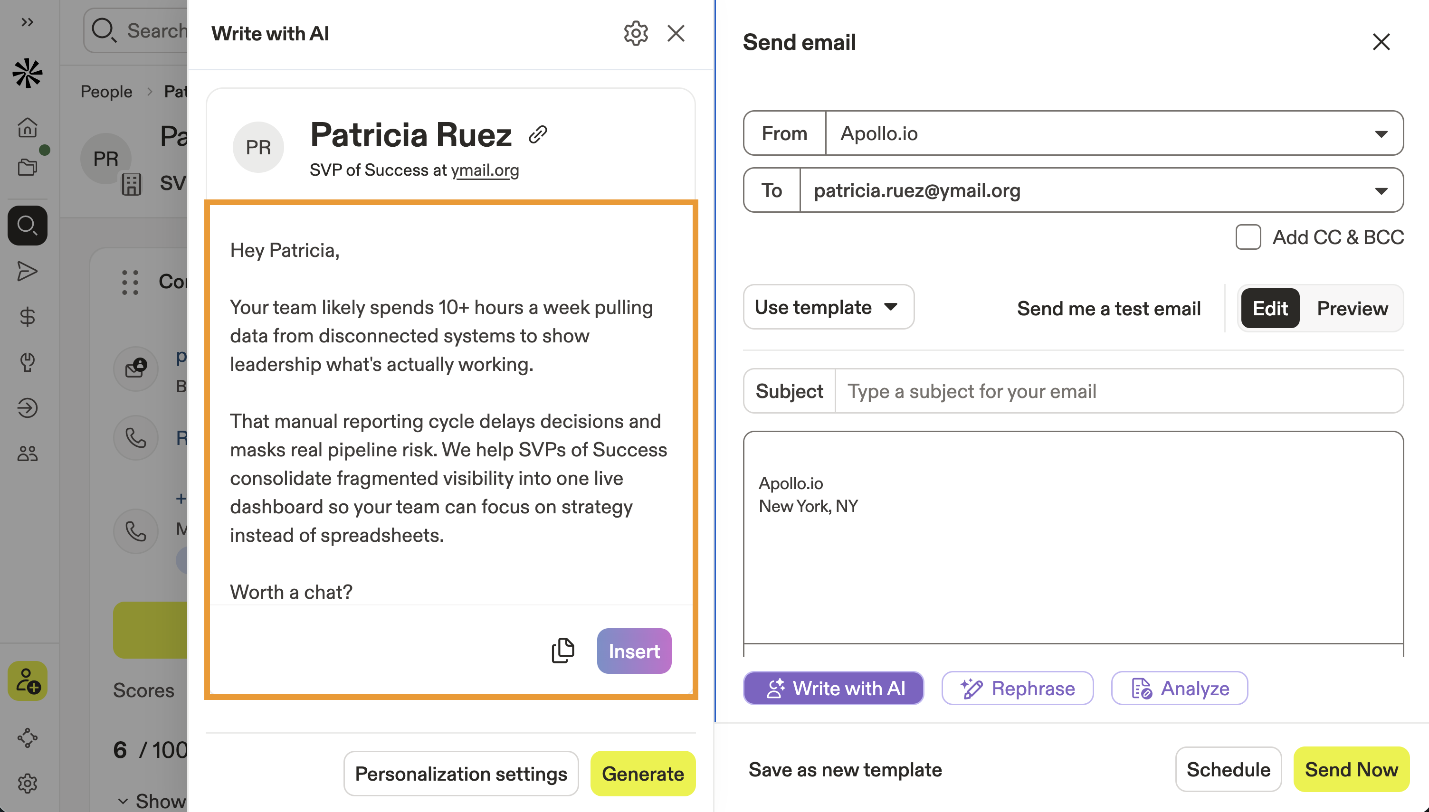Insert generated AI email
This screenshot has height=812, width=1429.
634,651
